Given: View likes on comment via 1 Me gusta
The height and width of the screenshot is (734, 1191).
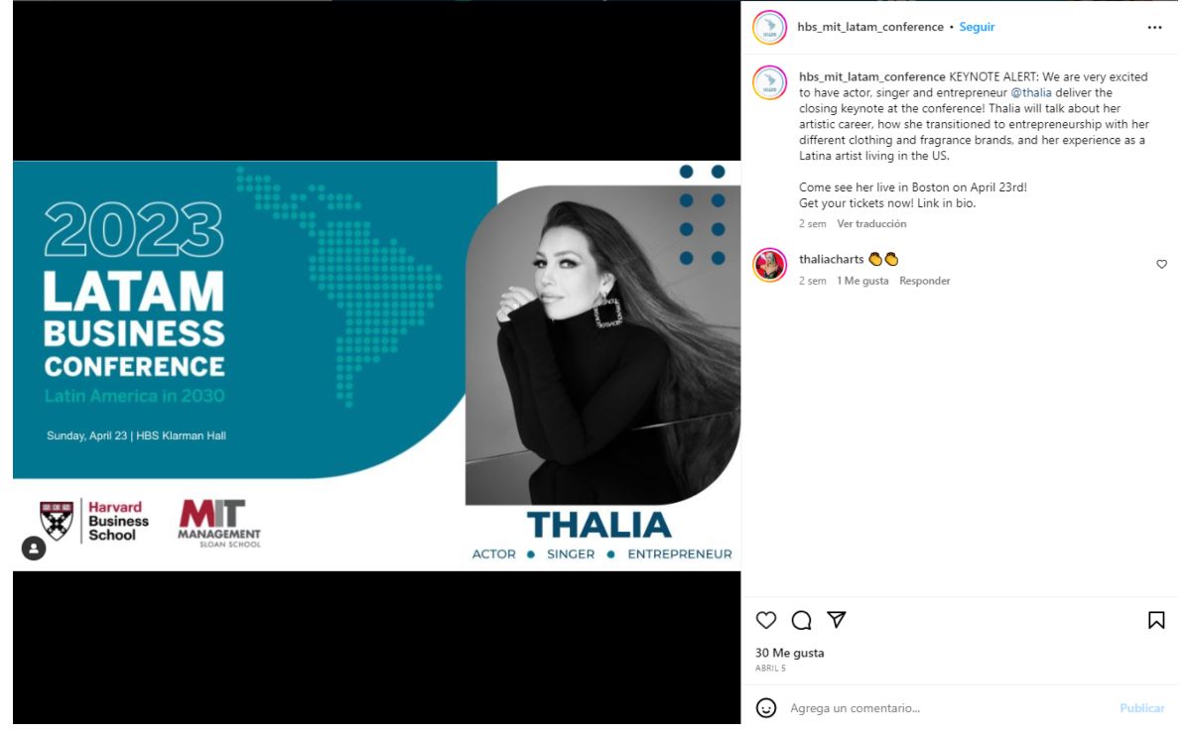Looking at the screenshot, I should pos(862,281).
